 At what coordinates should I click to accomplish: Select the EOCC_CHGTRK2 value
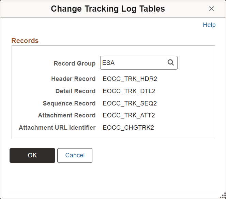(x=129, y=128)
